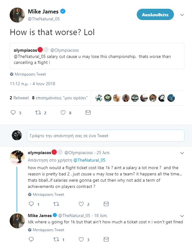Like Mike James's bottom reply tweet
The width and height of the screenshot is (192, 244).
tap(81, 240)
